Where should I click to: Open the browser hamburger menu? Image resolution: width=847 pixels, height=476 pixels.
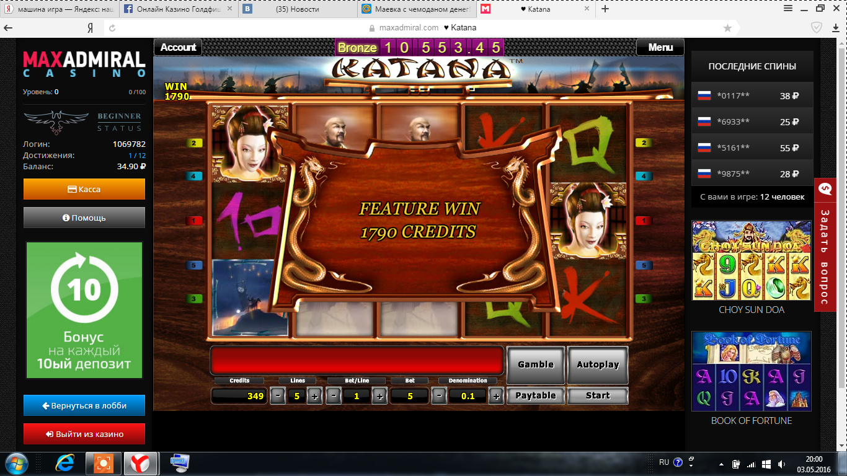tap(787, 8)
